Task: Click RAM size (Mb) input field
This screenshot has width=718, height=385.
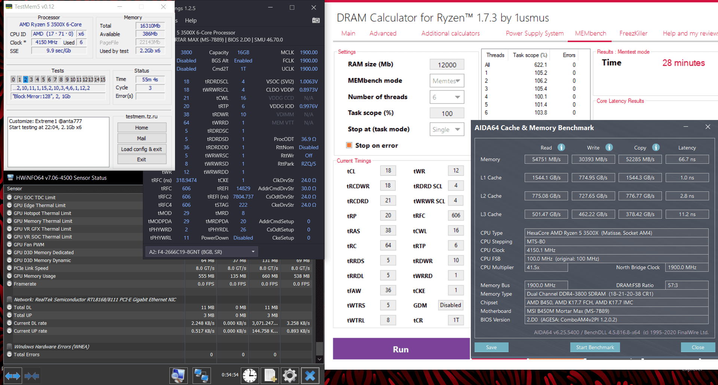Action: pyautogui.click(x=447, y=65)
